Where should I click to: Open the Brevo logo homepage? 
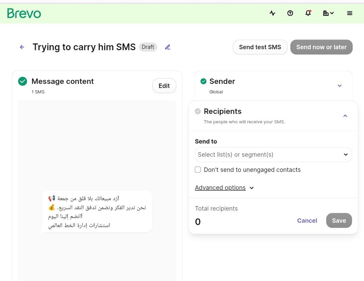tap(24, 13)
